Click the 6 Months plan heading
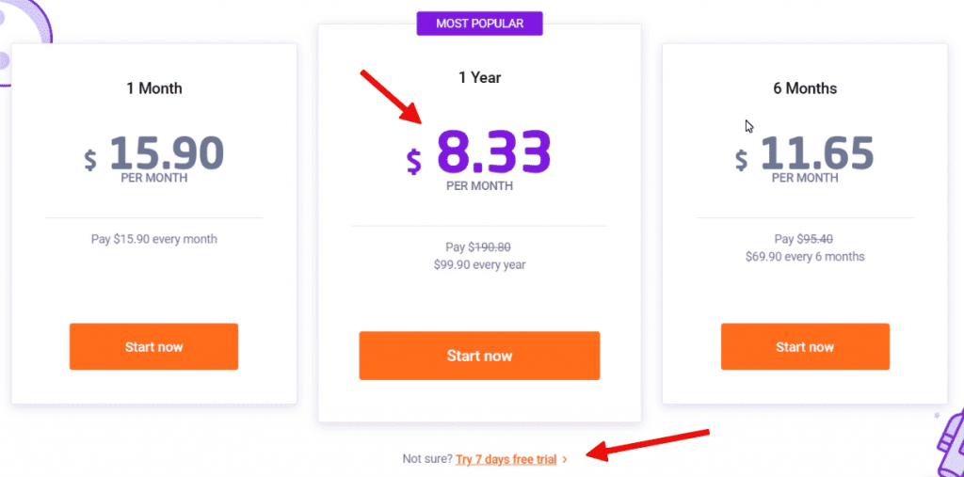964x477 pixels. point(805,88)
